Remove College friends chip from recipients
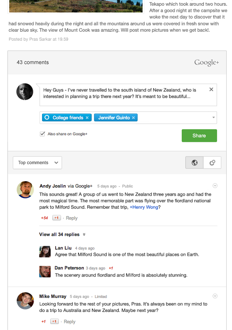The width and height of the screenshot is (232, 330). [x=87, y=117]
